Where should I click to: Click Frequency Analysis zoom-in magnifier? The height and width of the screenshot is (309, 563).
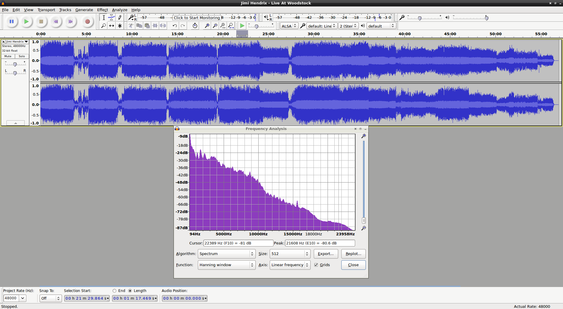tap(363, 136)
